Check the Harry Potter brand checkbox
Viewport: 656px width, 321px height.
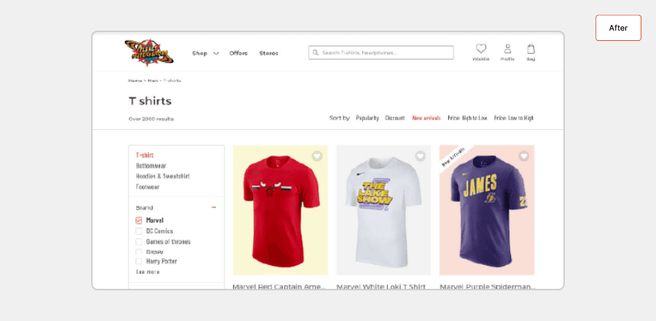pyautogui.click(x=139, y=261)
